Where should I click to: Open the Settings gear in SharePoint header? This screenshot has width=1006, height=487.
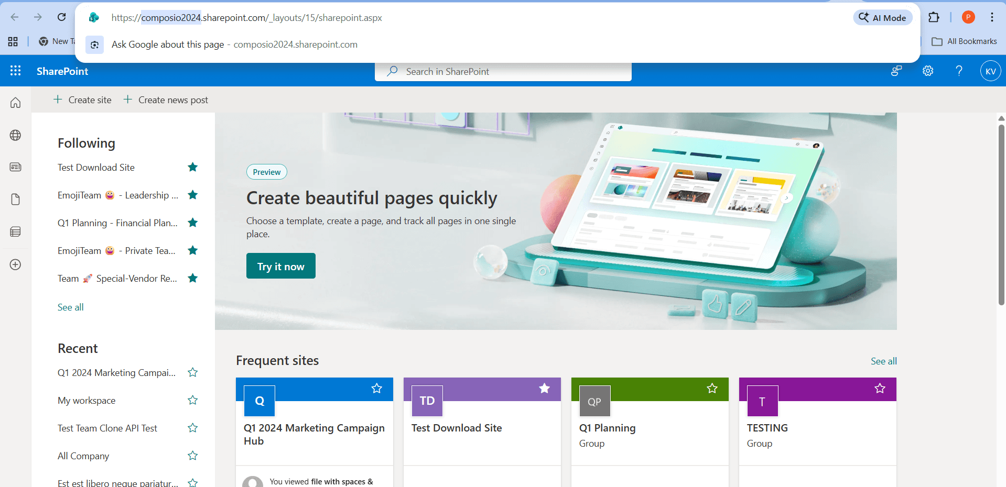928,71
